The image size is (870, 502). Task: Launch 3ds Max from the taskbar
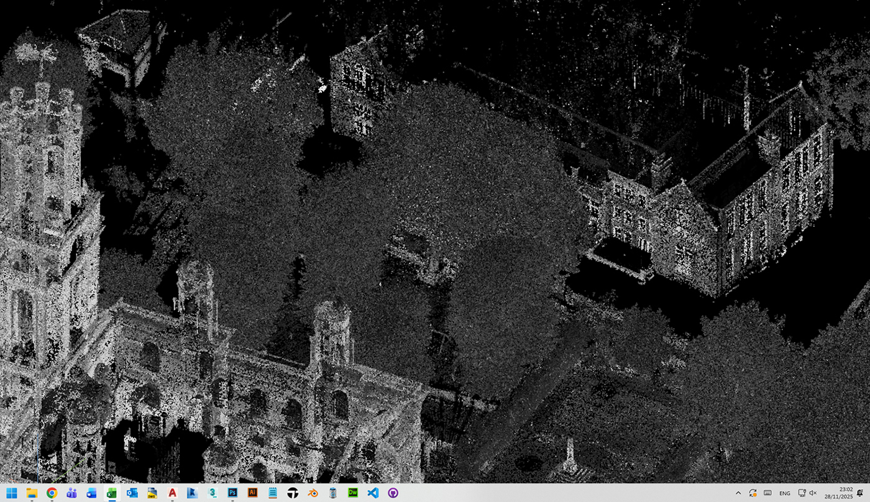(213, 493)
